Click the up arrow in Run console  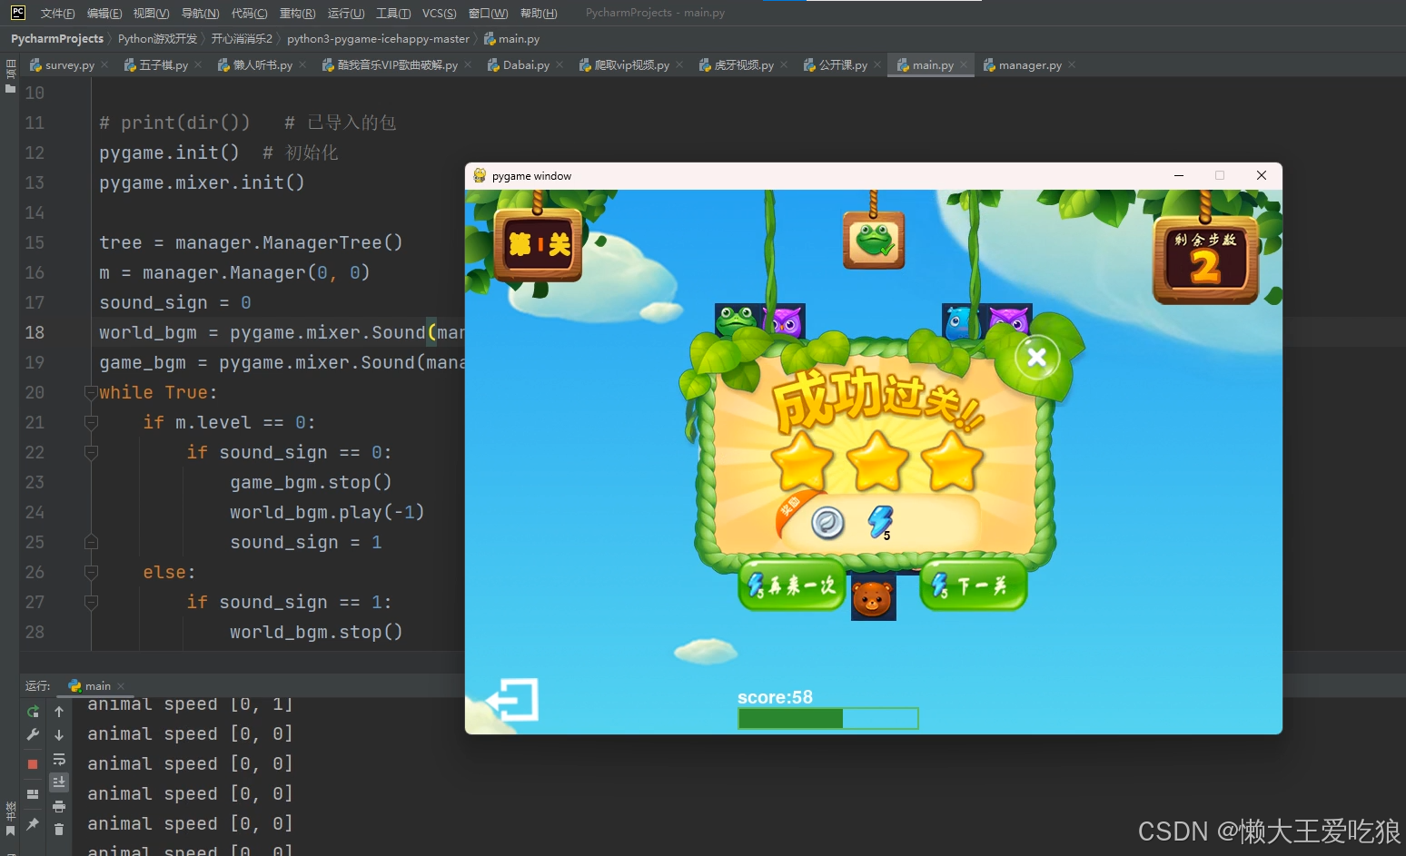point(59,712)
